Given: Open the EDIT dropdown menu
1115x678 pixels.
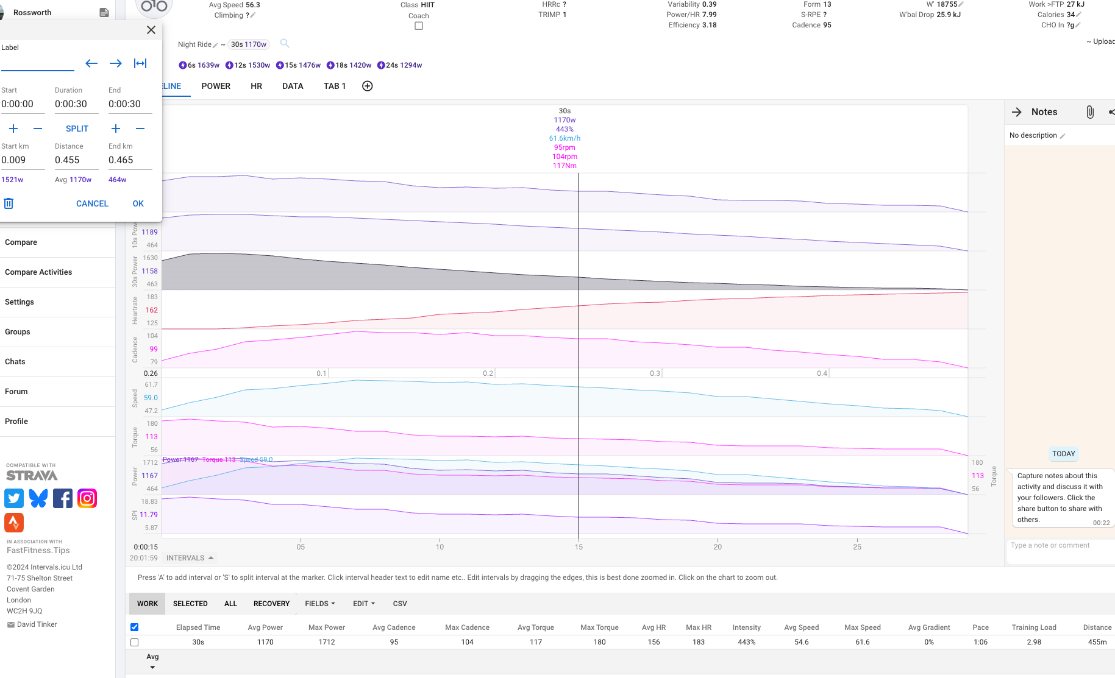Looking at the screenshot, I should 364,604.
